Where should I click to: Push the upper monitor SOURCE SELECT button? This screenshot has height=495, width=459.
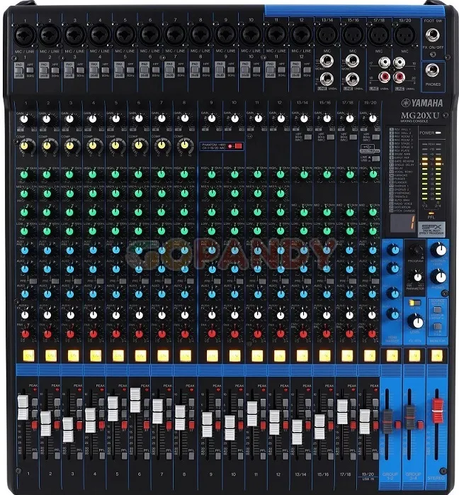[x=437, y=310]
